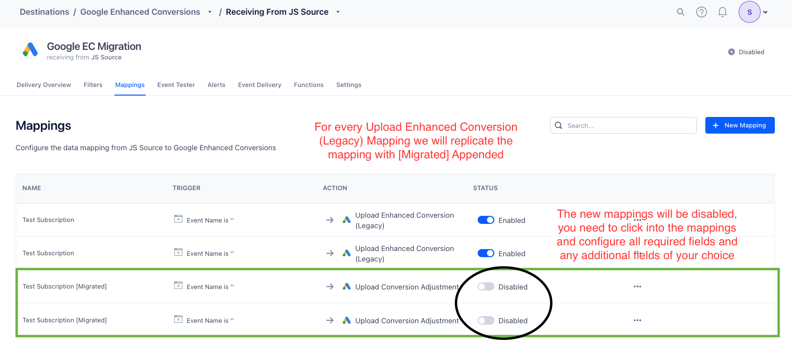Click first Upload Enhanced Conversion (Legacy) action text
The image size is (792, 357).
(x=404, y=221)
